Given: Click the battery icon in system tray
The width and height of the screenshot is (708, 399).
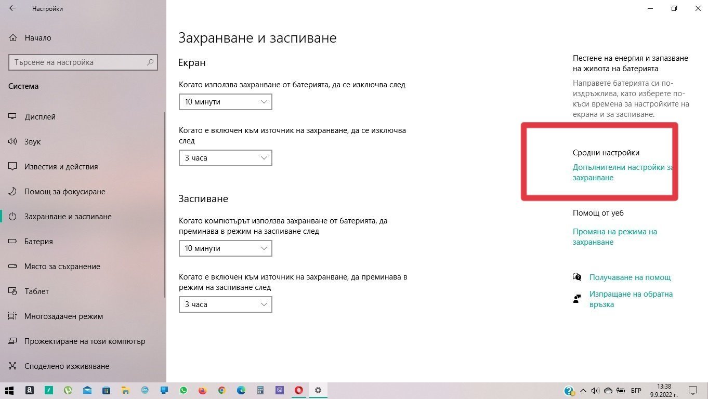Looking at the screenshot, I should 620,390.
